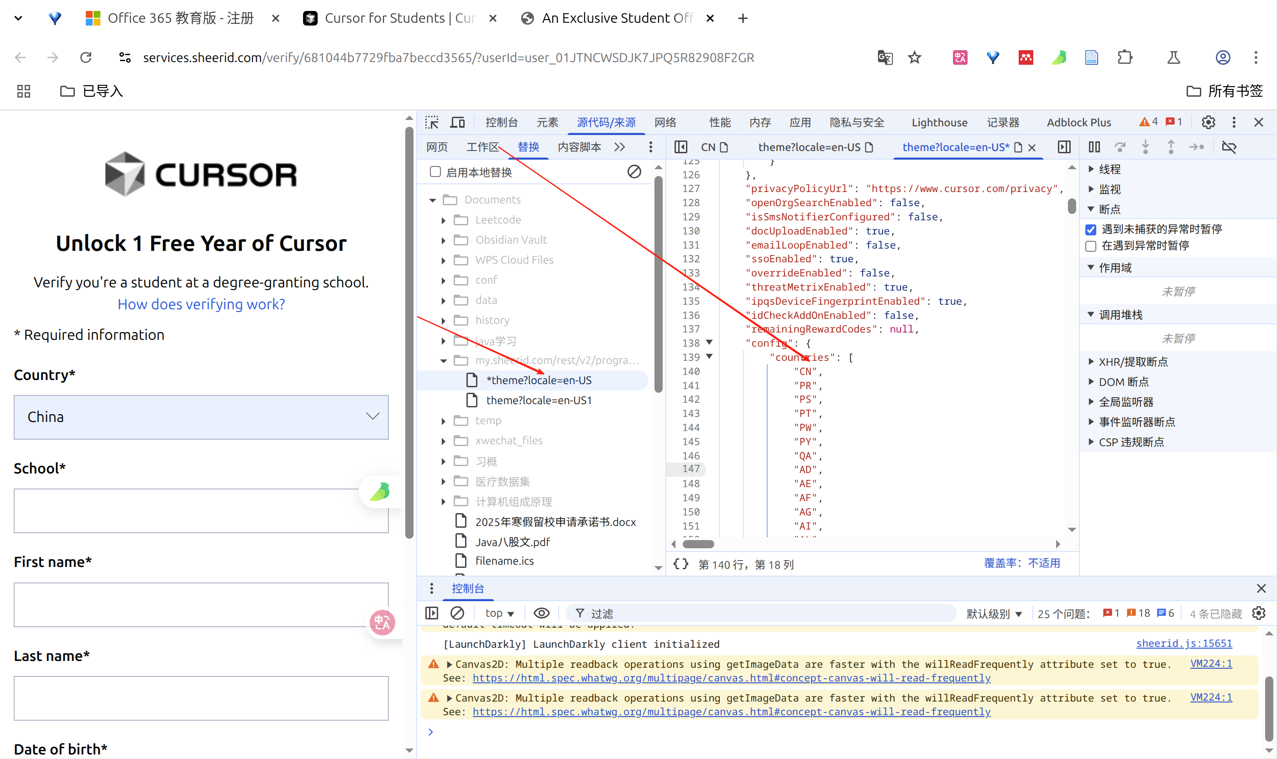The height and width of the screenshot is (759, 1277).
Task: Collapse the 断点 section
Action: point(1091,208)
